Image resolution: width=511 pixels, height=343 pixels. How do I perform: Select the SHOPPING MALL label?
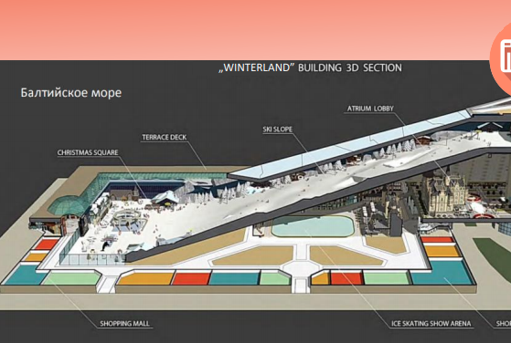tap(124, 324)
